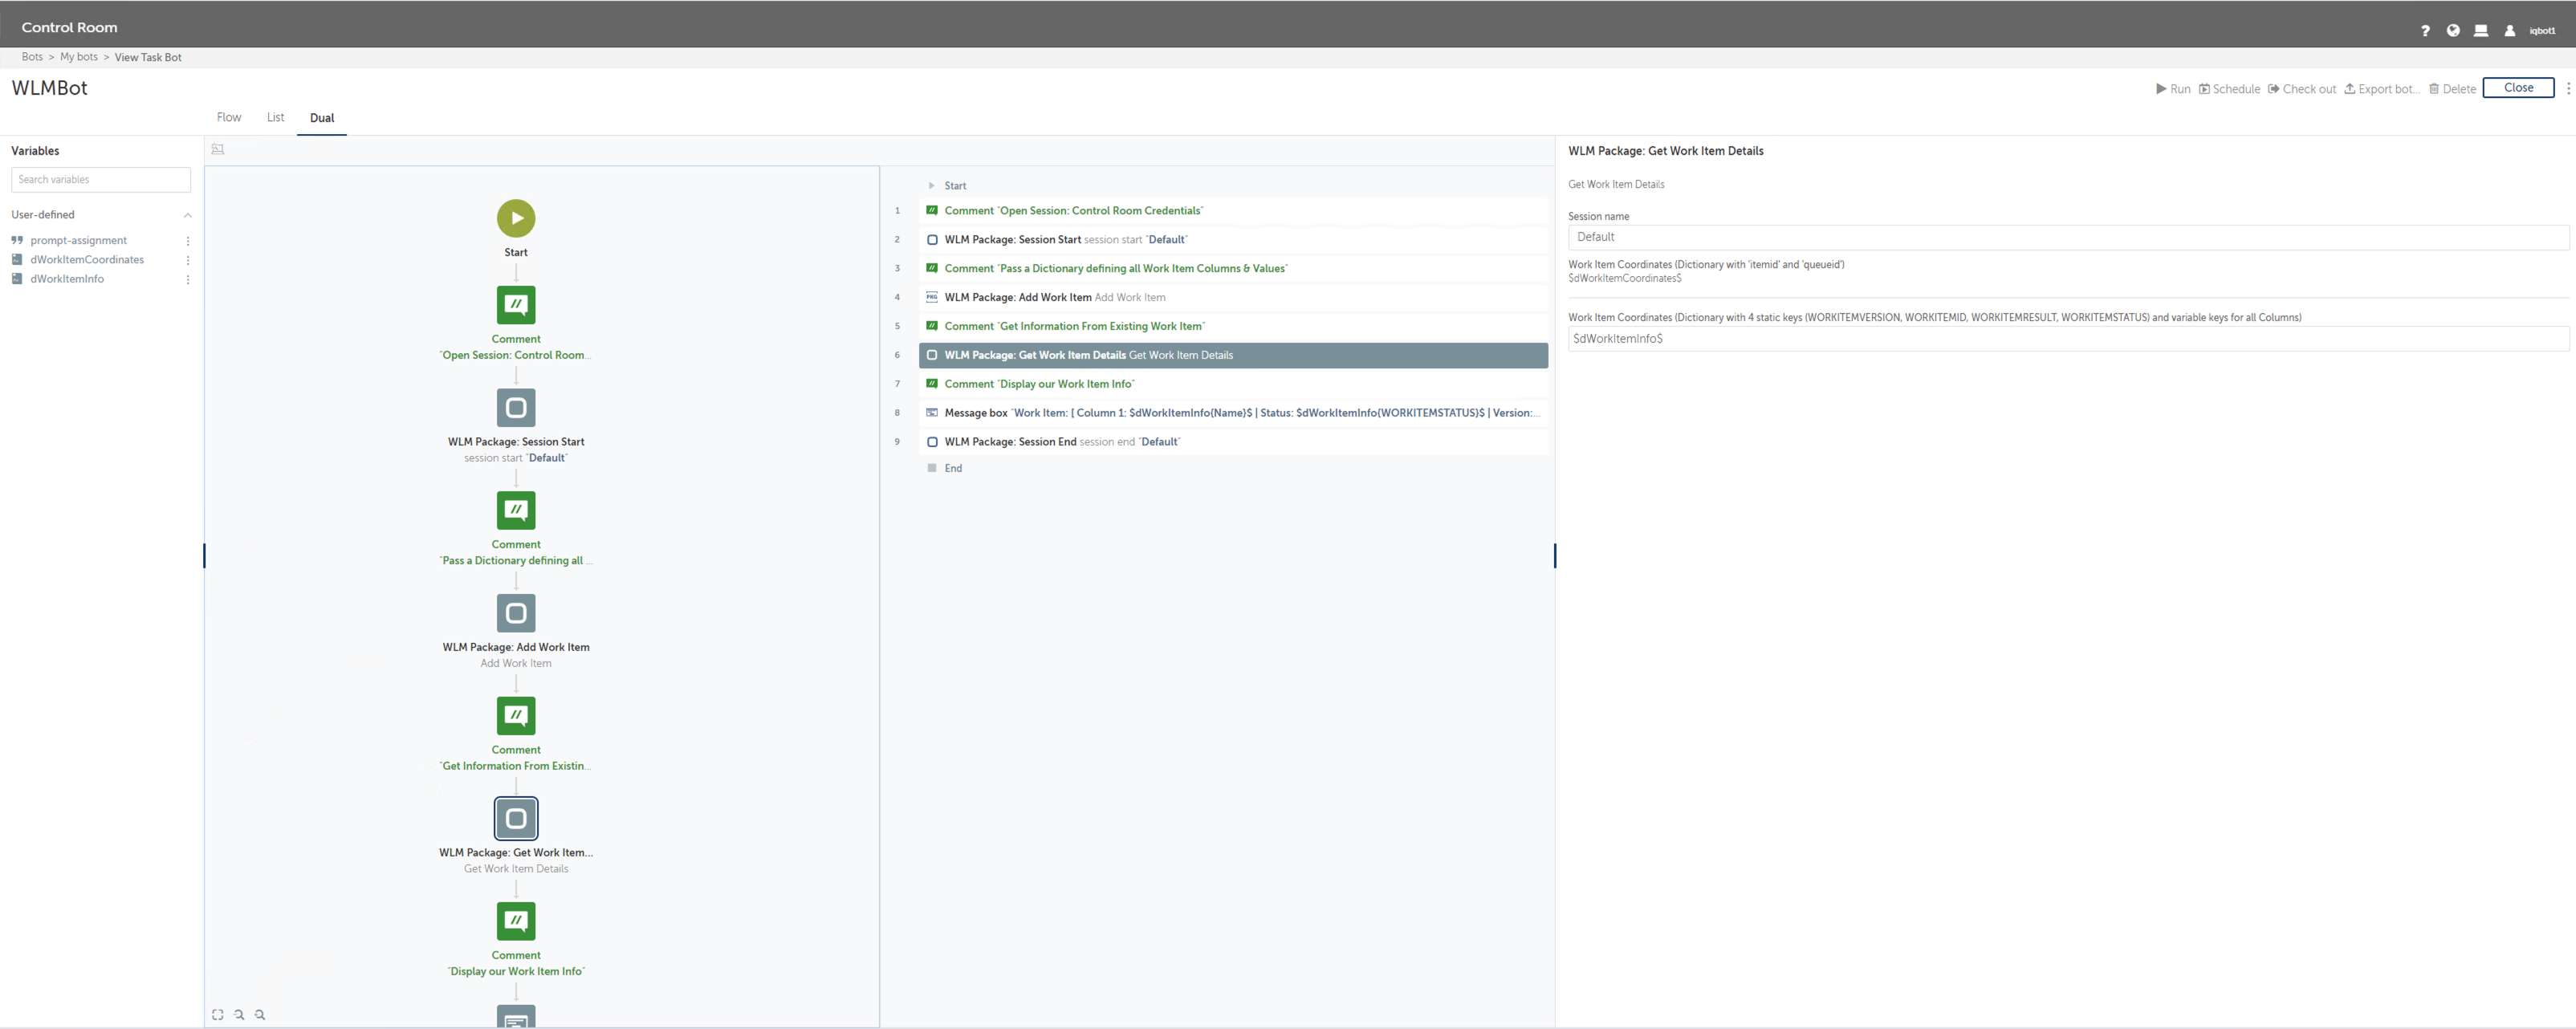The height and width of the screenshot is (1029, 2576).
Task: Click the globe language icon
Action: (2453, 31)
